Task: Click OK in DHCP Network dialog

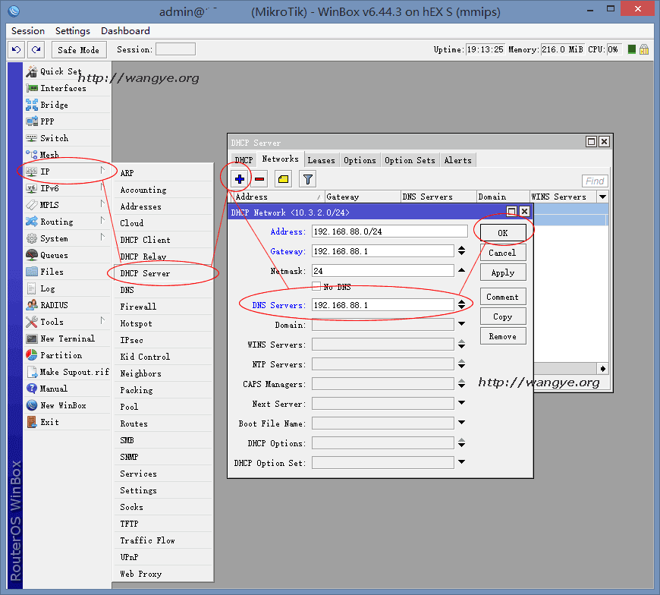Action: (x=503, y=233)
